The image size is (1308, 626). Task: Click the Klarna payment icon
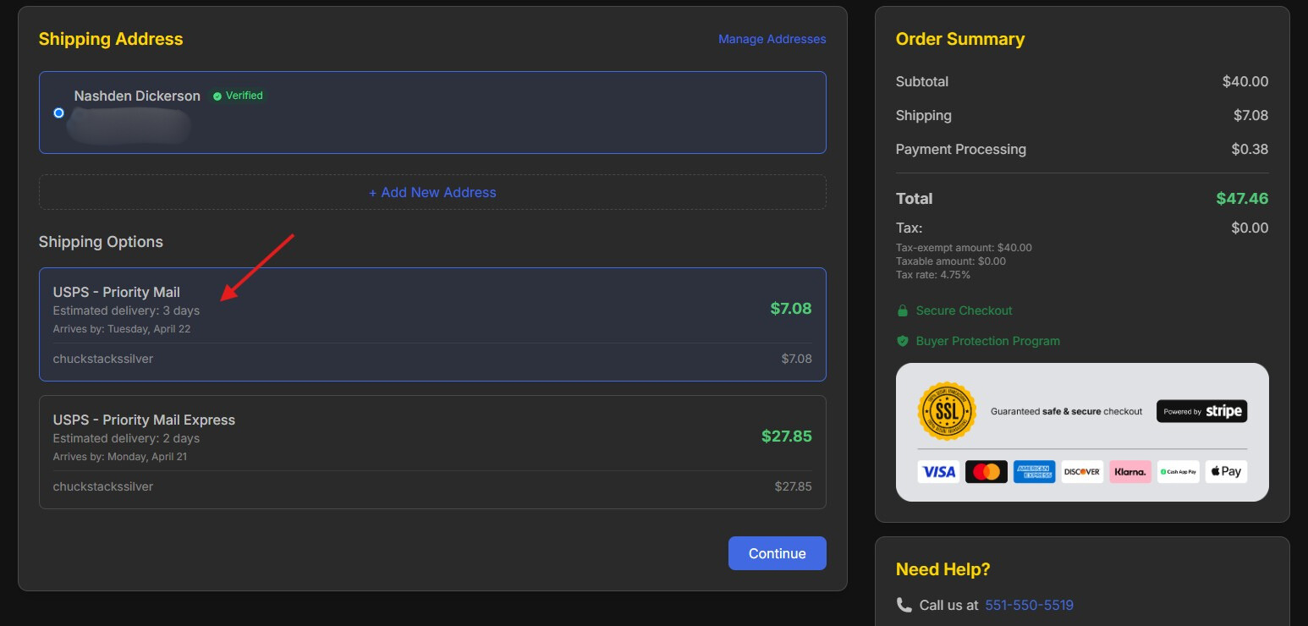[1130, 472]
